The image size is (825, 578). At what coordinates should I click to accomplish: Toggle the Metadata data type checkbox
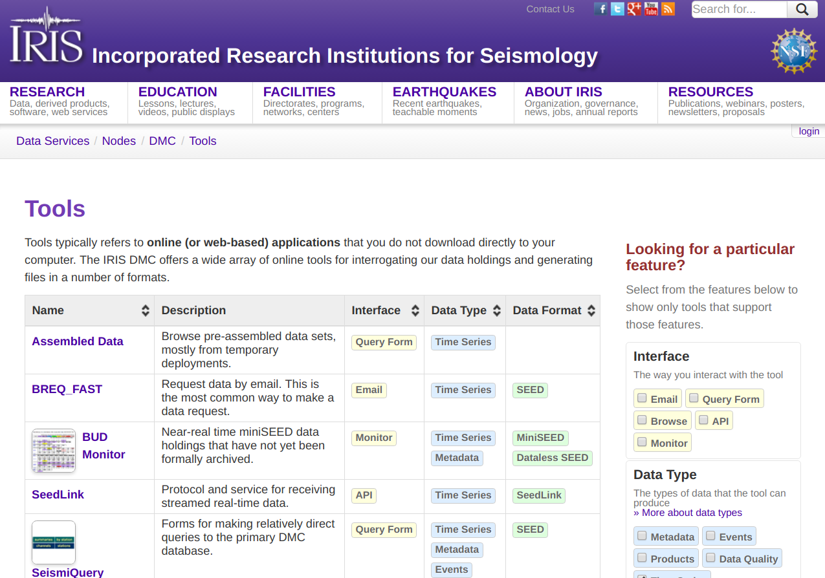tap(642, 536)
